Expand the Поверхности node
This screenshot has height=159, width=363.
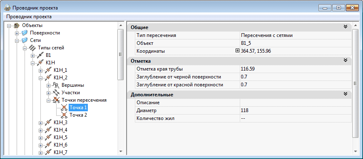tap(17, 33)
